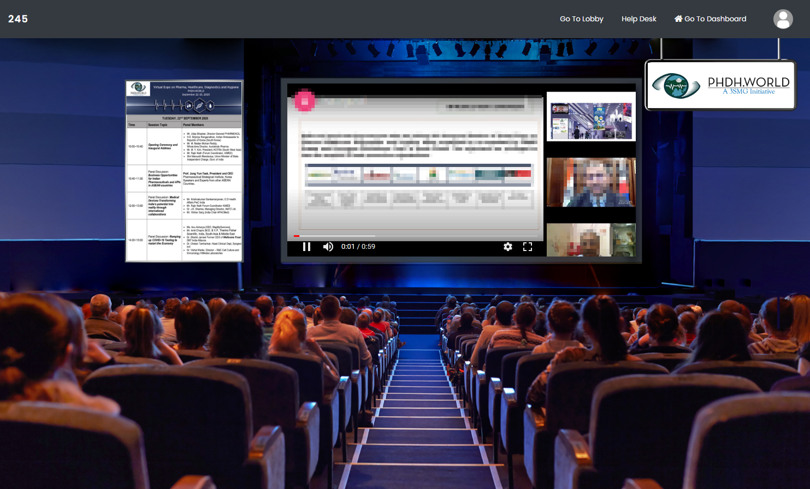Click the PHDH.WORLD eye logo on the sign
Image resolution: width=810 pixels, height=489 pixels.
point(676,86)
